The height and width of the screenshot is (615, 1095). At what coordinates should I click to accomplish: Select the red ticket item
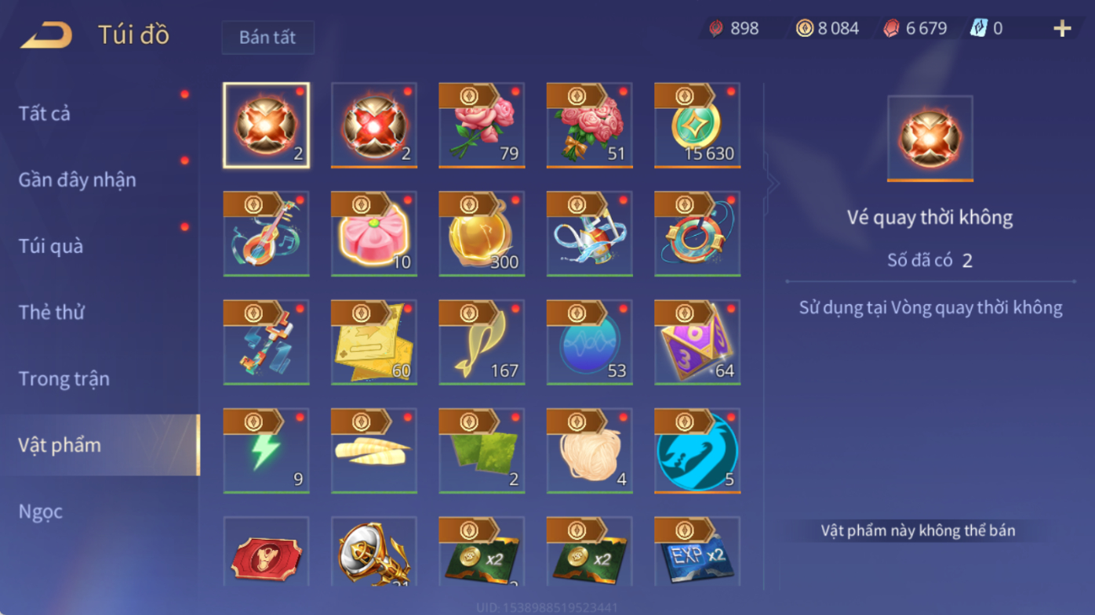coord(266,551)
